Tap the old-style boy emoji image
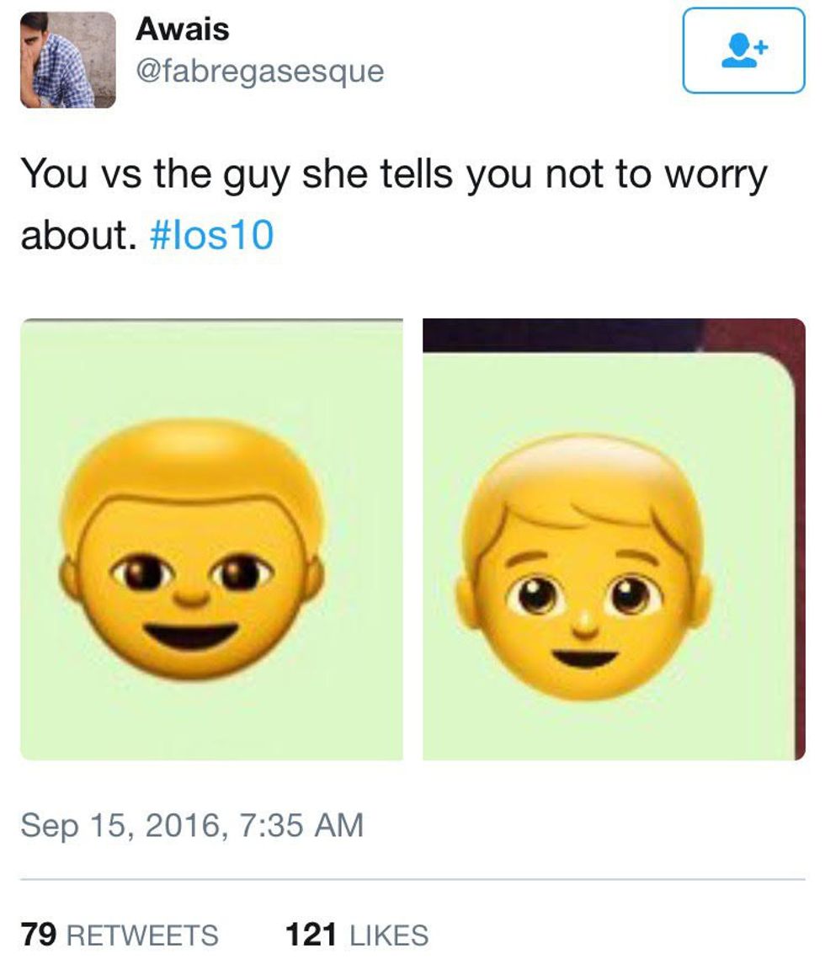This screenshot has height=975, width=825. [211, 539]
